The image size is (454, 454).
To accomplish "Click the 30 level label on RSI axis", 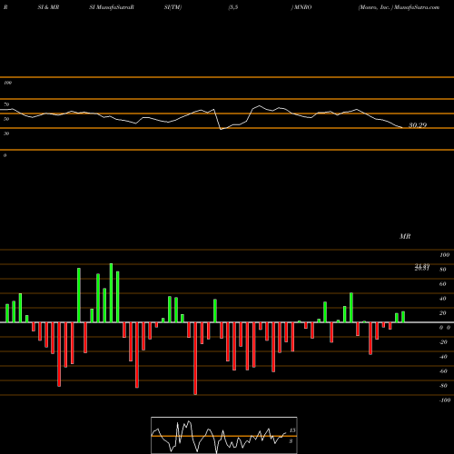I will (6, 133).
